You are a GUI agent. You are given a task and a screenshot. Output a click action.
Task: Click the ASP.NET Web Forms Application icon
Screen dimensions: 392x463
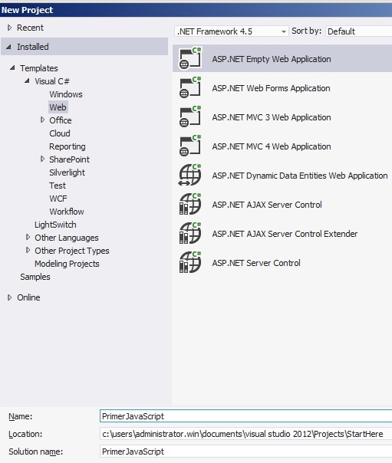[x=190, y=87]
